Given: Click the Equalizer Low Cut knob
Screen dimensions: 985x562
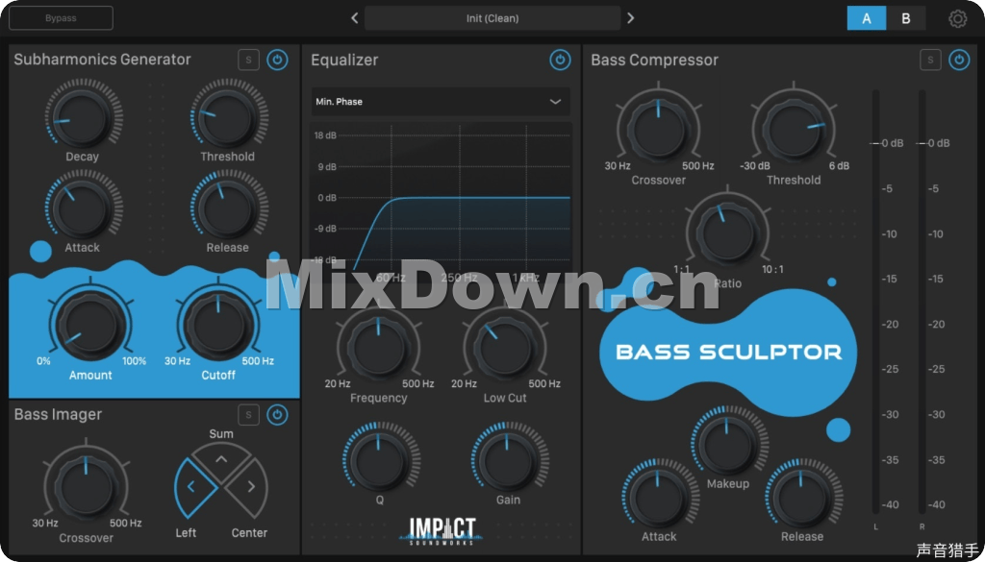Looking at the screenshot, I should (x=505, y=347).
